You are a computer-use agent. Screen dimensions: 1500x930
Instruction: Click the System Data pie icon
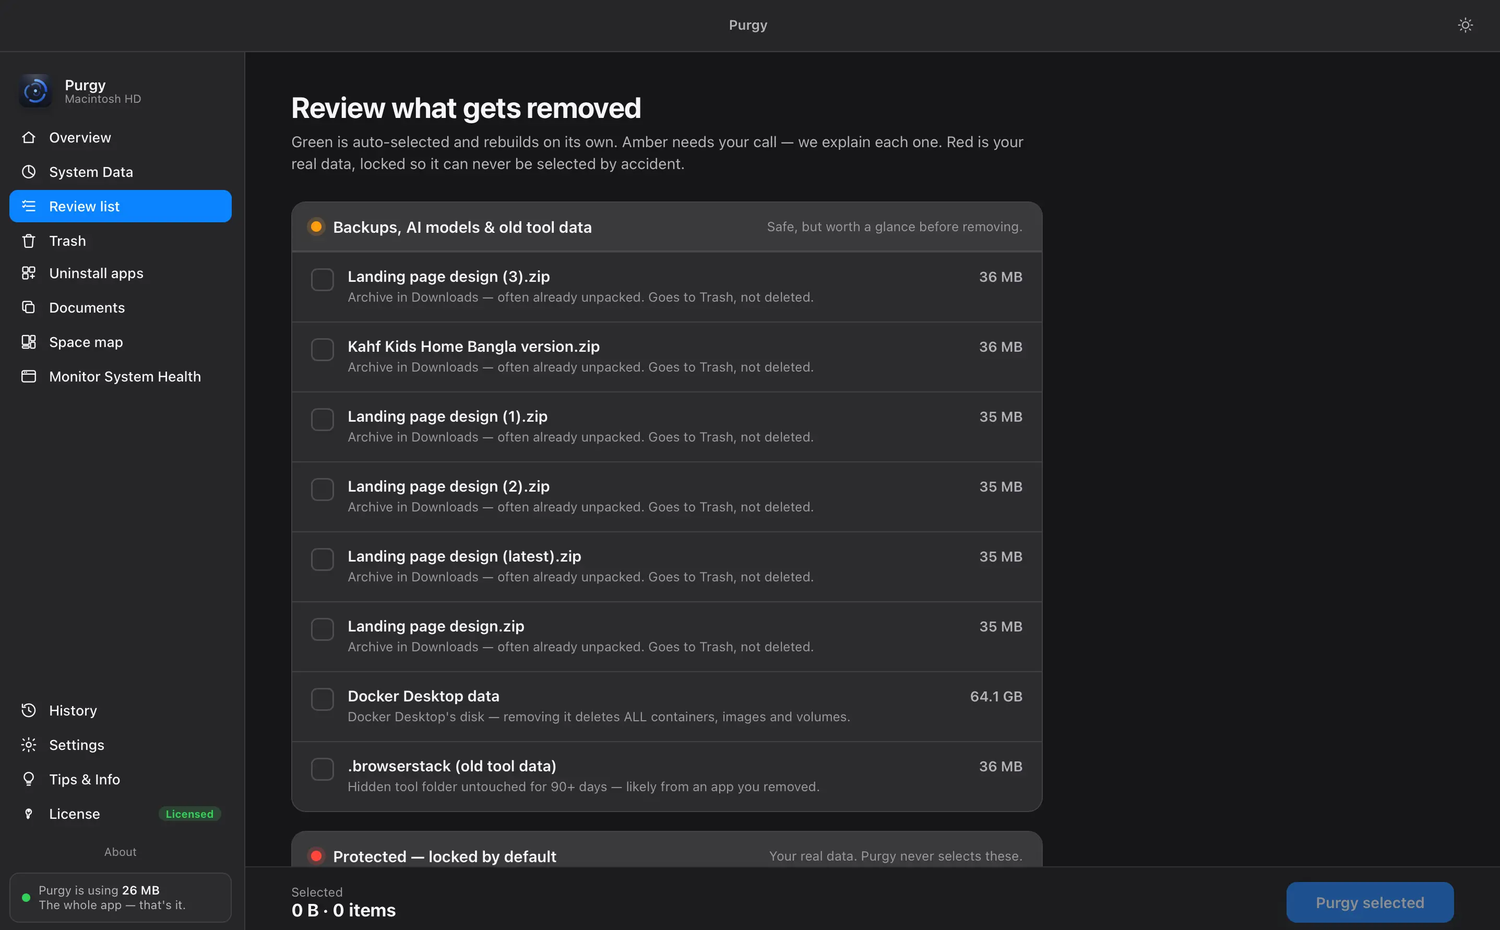tap(28, 172)
